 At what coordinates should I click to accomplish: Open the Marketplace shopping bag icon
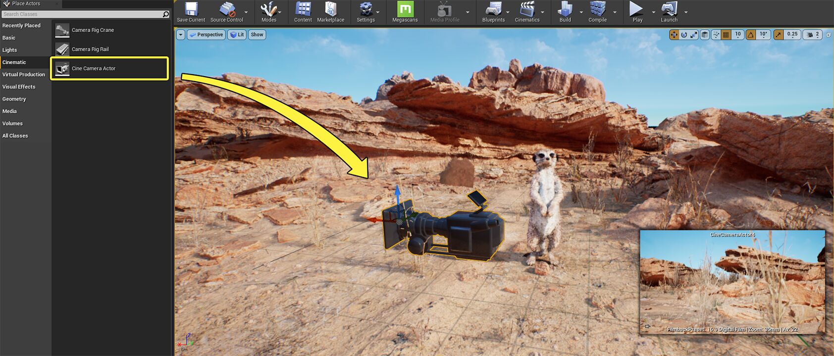click(330, 9)
